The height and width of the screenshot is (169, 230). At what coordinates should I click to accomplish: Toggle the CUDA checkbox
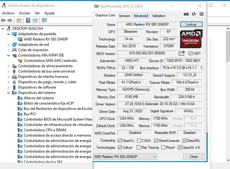pyautogui.click(x=139, y=141)
